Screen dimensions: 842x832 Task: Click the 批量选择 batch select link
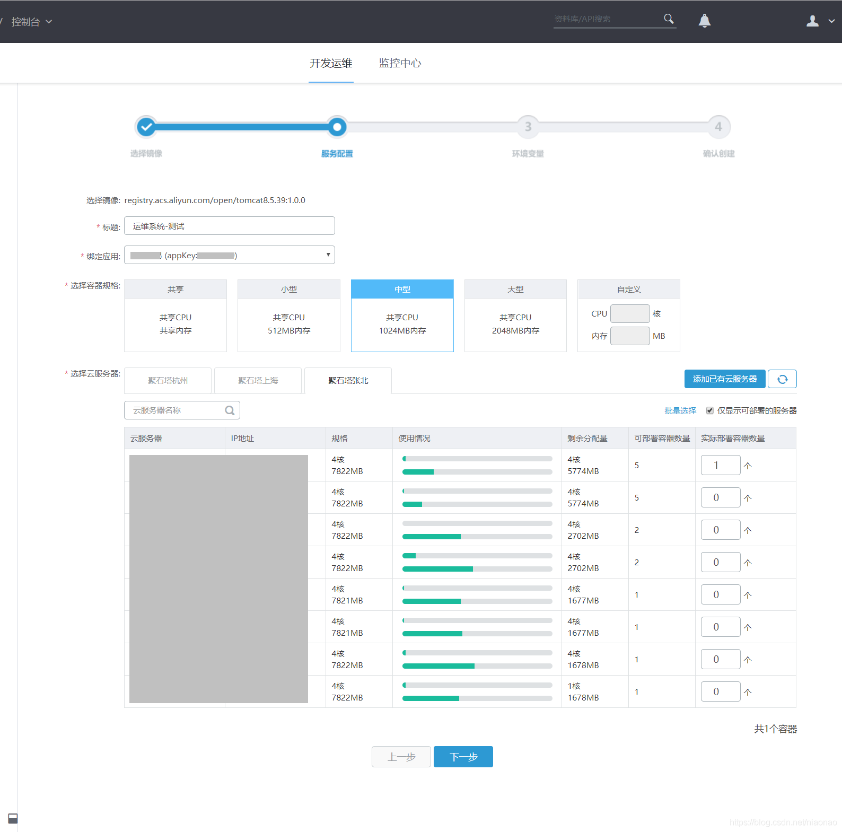680,410
